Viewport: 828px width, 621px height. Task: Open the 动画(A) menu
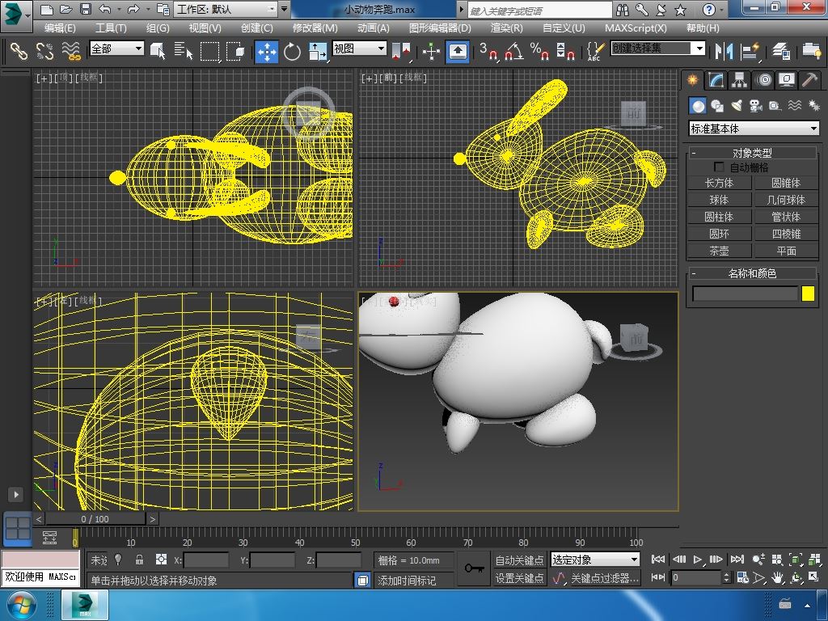tap(374, 28)
